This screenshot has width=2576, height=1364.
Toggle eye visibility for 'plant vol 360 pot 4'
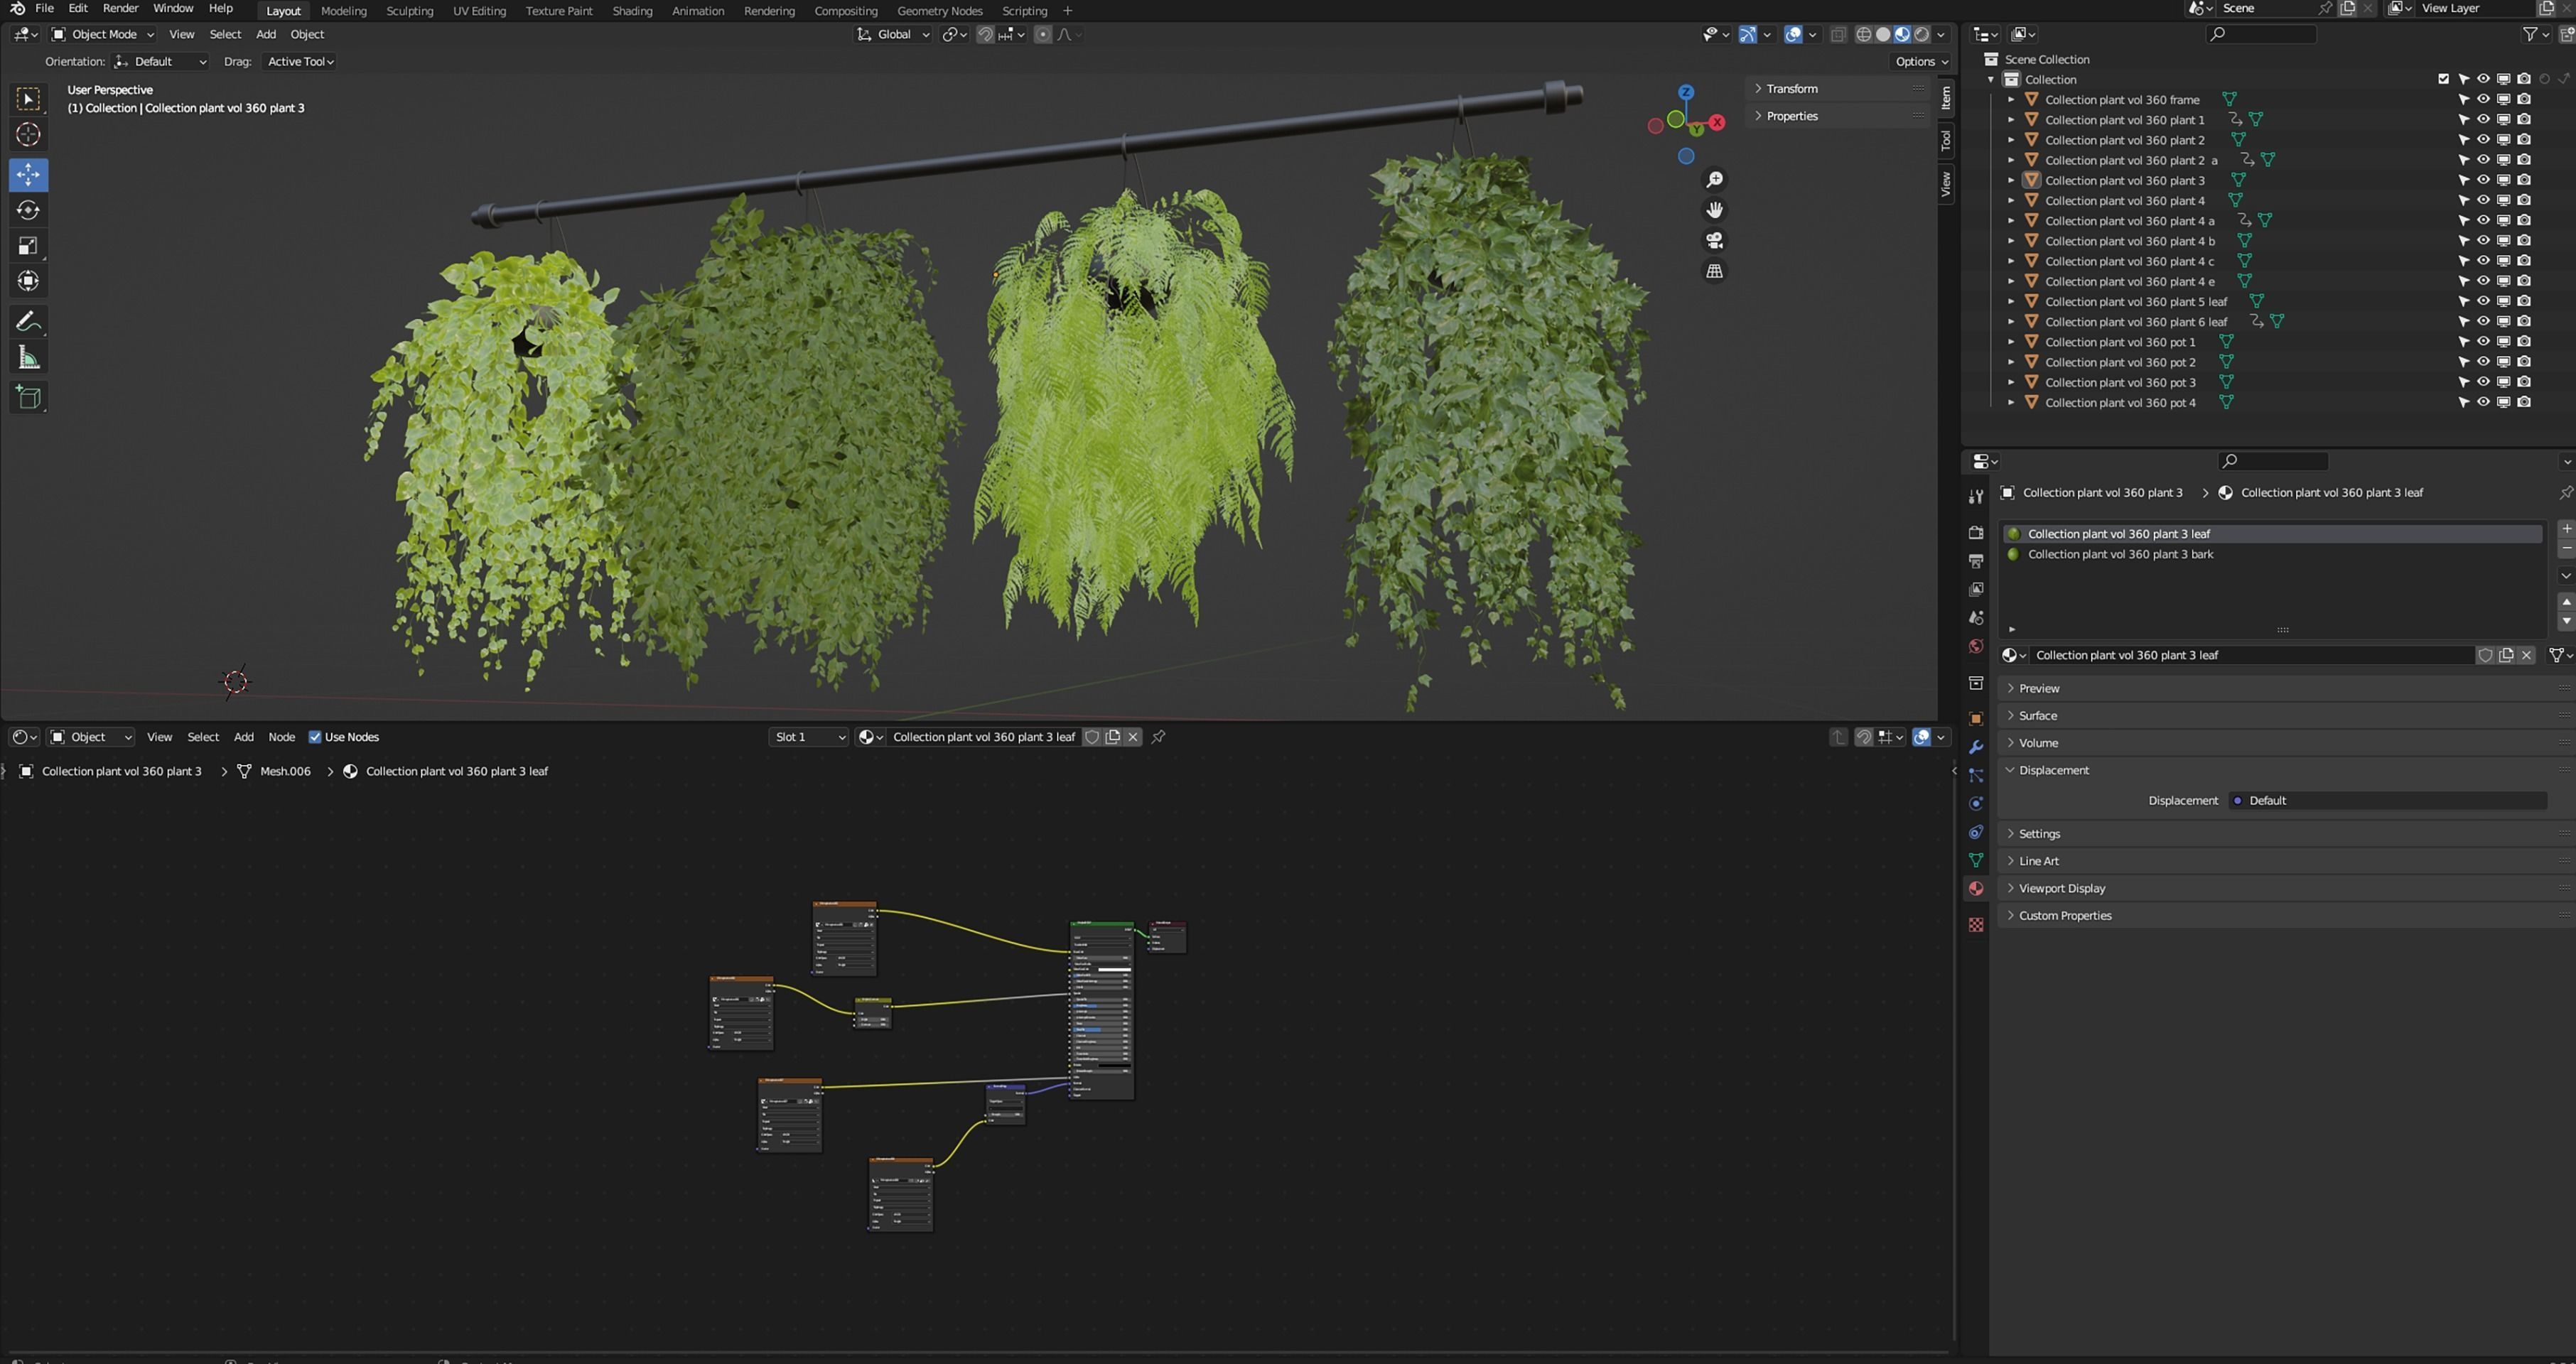point(2483,402)
